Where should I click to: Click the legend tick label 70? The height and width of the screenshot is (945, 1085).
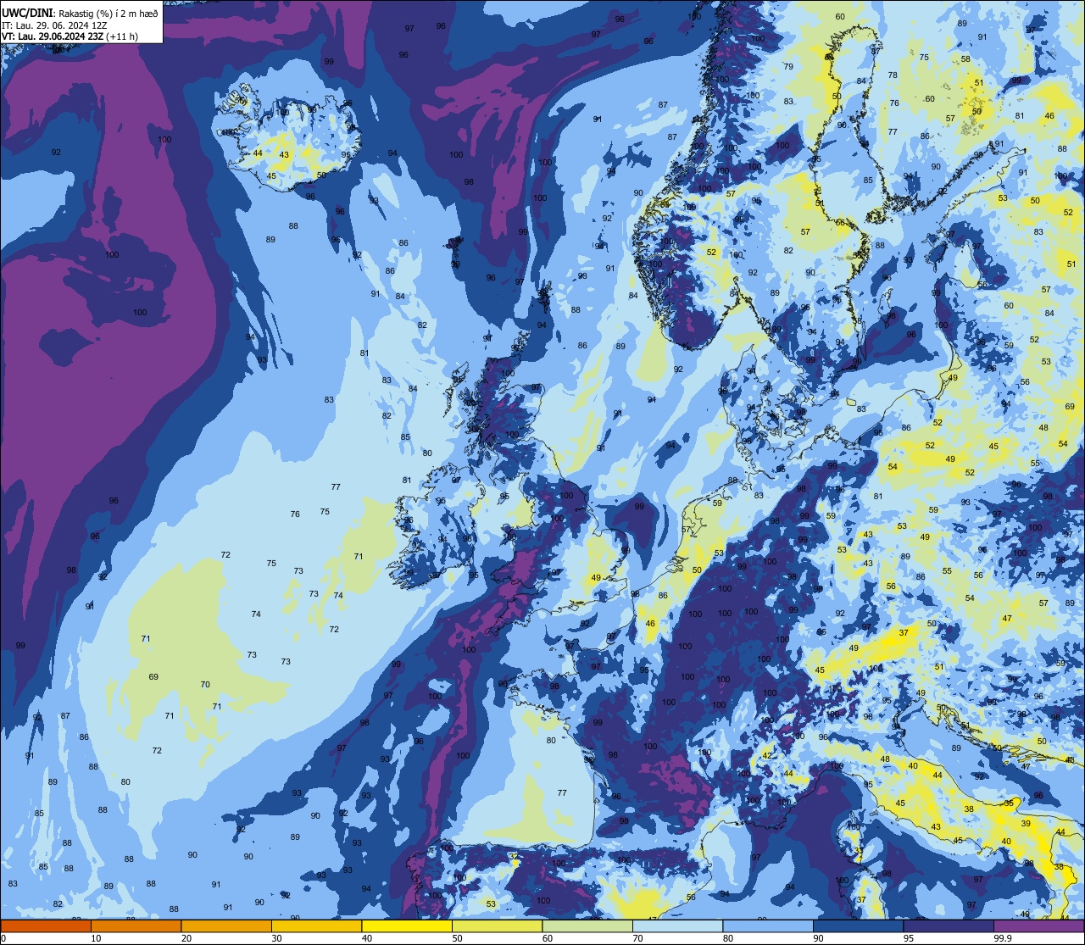pos(637,938)
